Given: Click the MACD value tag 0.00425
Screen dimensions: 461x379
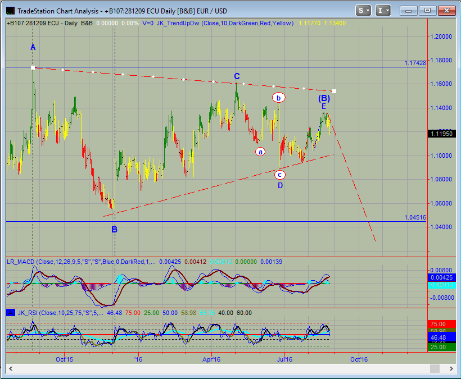Looking at the screenshot, I should (x=441, y=278).
